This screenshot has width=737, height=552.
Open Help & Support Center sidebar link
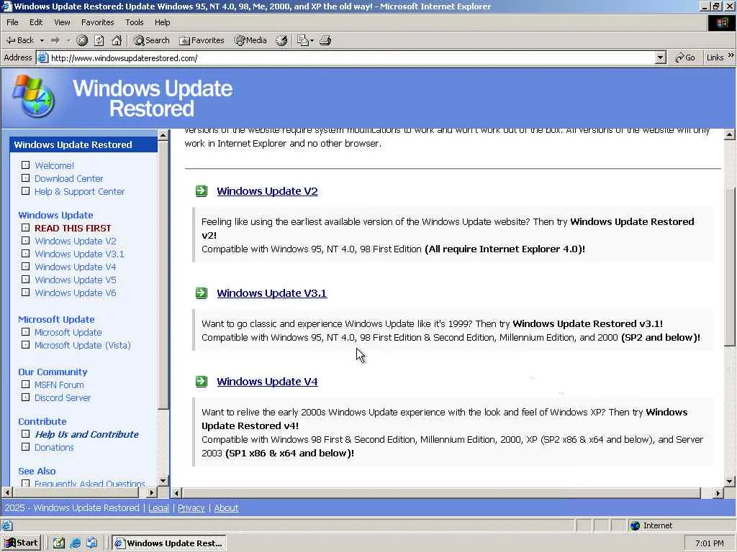pyautogui.click(x=79, y=191)
